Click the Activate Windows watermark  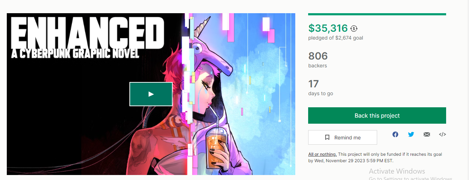pyautogui.click(x=397, y=171)
